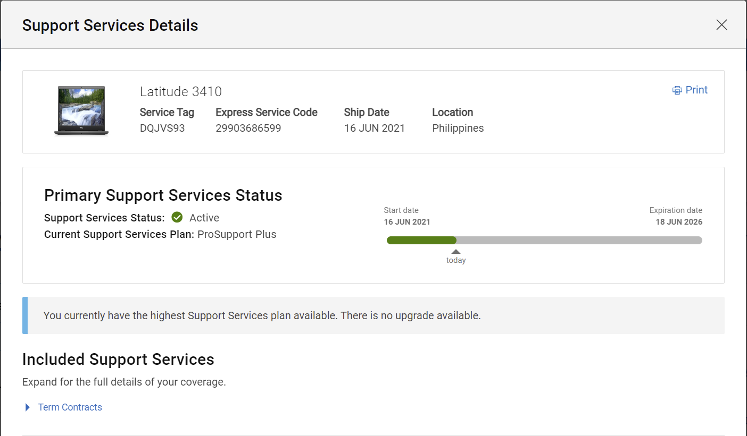Screen dimensions: 747x436
Task: Click the printer icon beside Print
Action: click(x=677, y=90)
